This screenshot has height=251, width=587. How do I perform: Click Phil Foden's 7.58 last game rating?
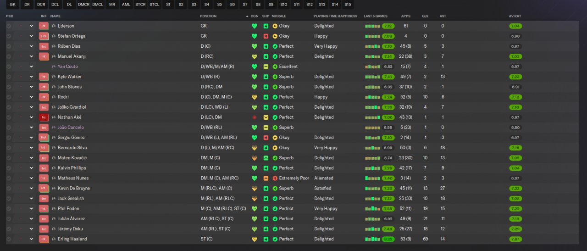click(x=388, y=209)
